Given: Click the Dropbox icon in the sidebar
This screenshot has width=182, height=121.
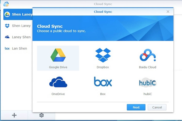Looking at the screenshot, I should coord(7,26).
